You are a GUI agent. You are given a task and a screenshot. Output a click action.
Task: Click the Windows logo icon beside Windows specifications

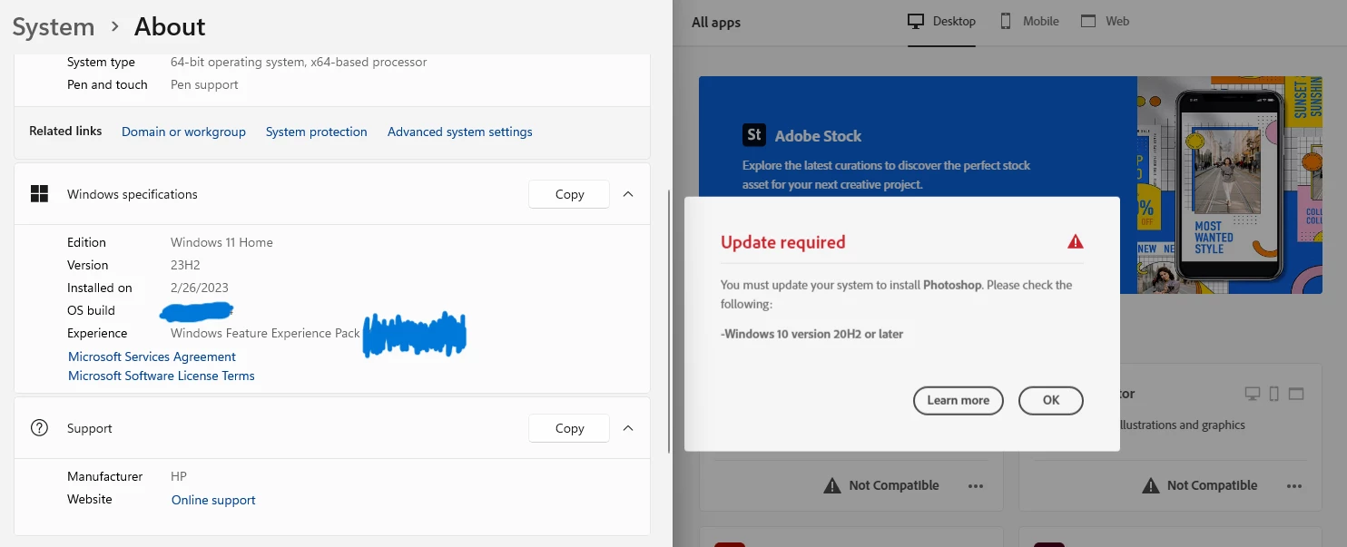pyautogui.click(x=39, y=193)
